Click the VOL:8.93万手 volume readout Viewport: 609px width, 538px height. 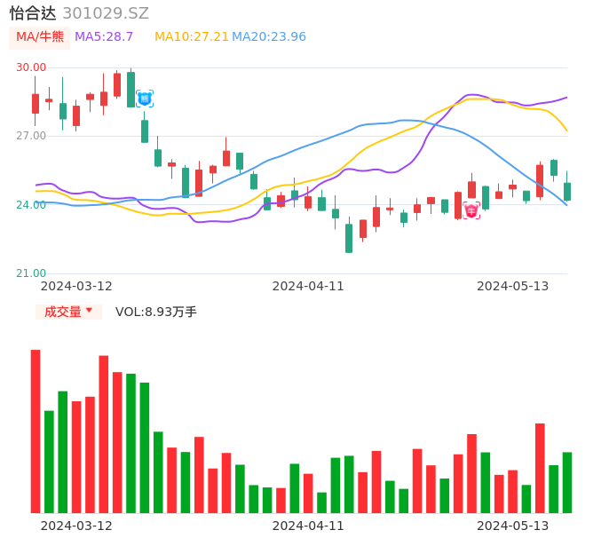[x=156, y=312]
